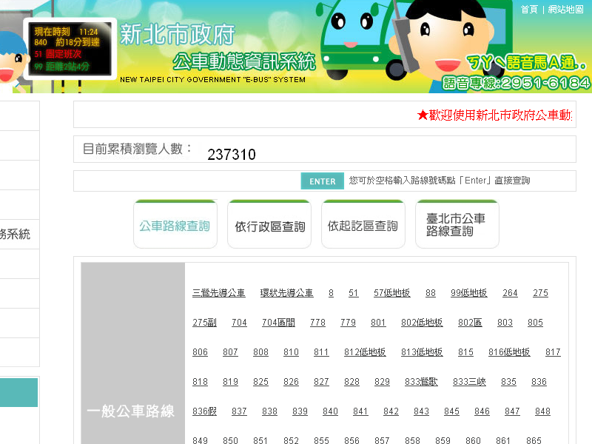Screen dimensions: 592x444
Task: Select bus route 840
Action: (x=330, y=411)
